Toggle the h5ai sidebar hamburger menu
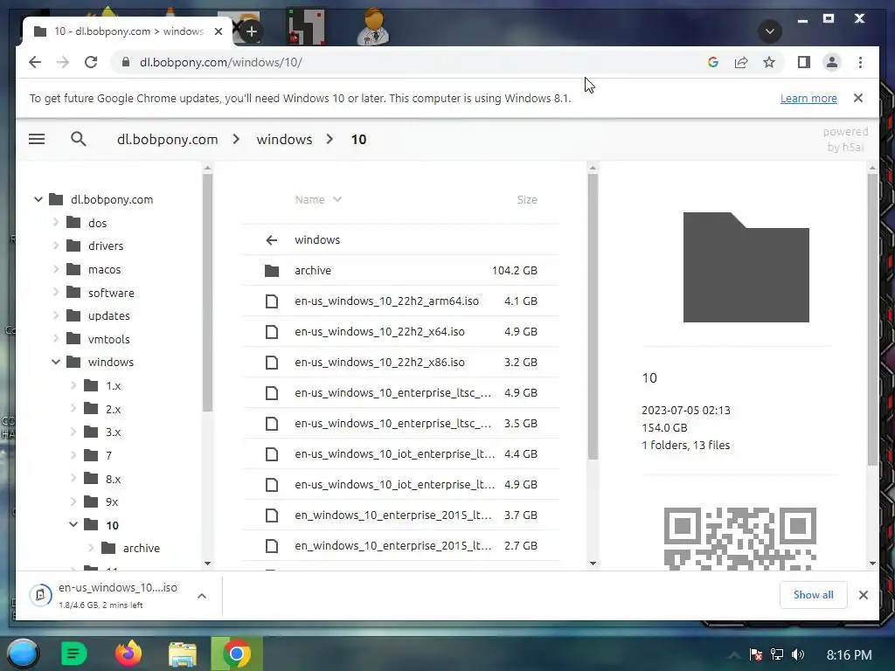Screen dimensions: 895x671 (x=37, y=139)
